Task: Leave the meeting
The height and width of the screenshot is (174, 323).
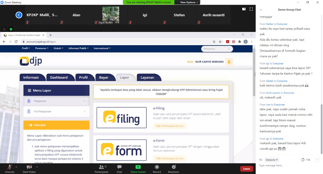Action: pos(246,169)
